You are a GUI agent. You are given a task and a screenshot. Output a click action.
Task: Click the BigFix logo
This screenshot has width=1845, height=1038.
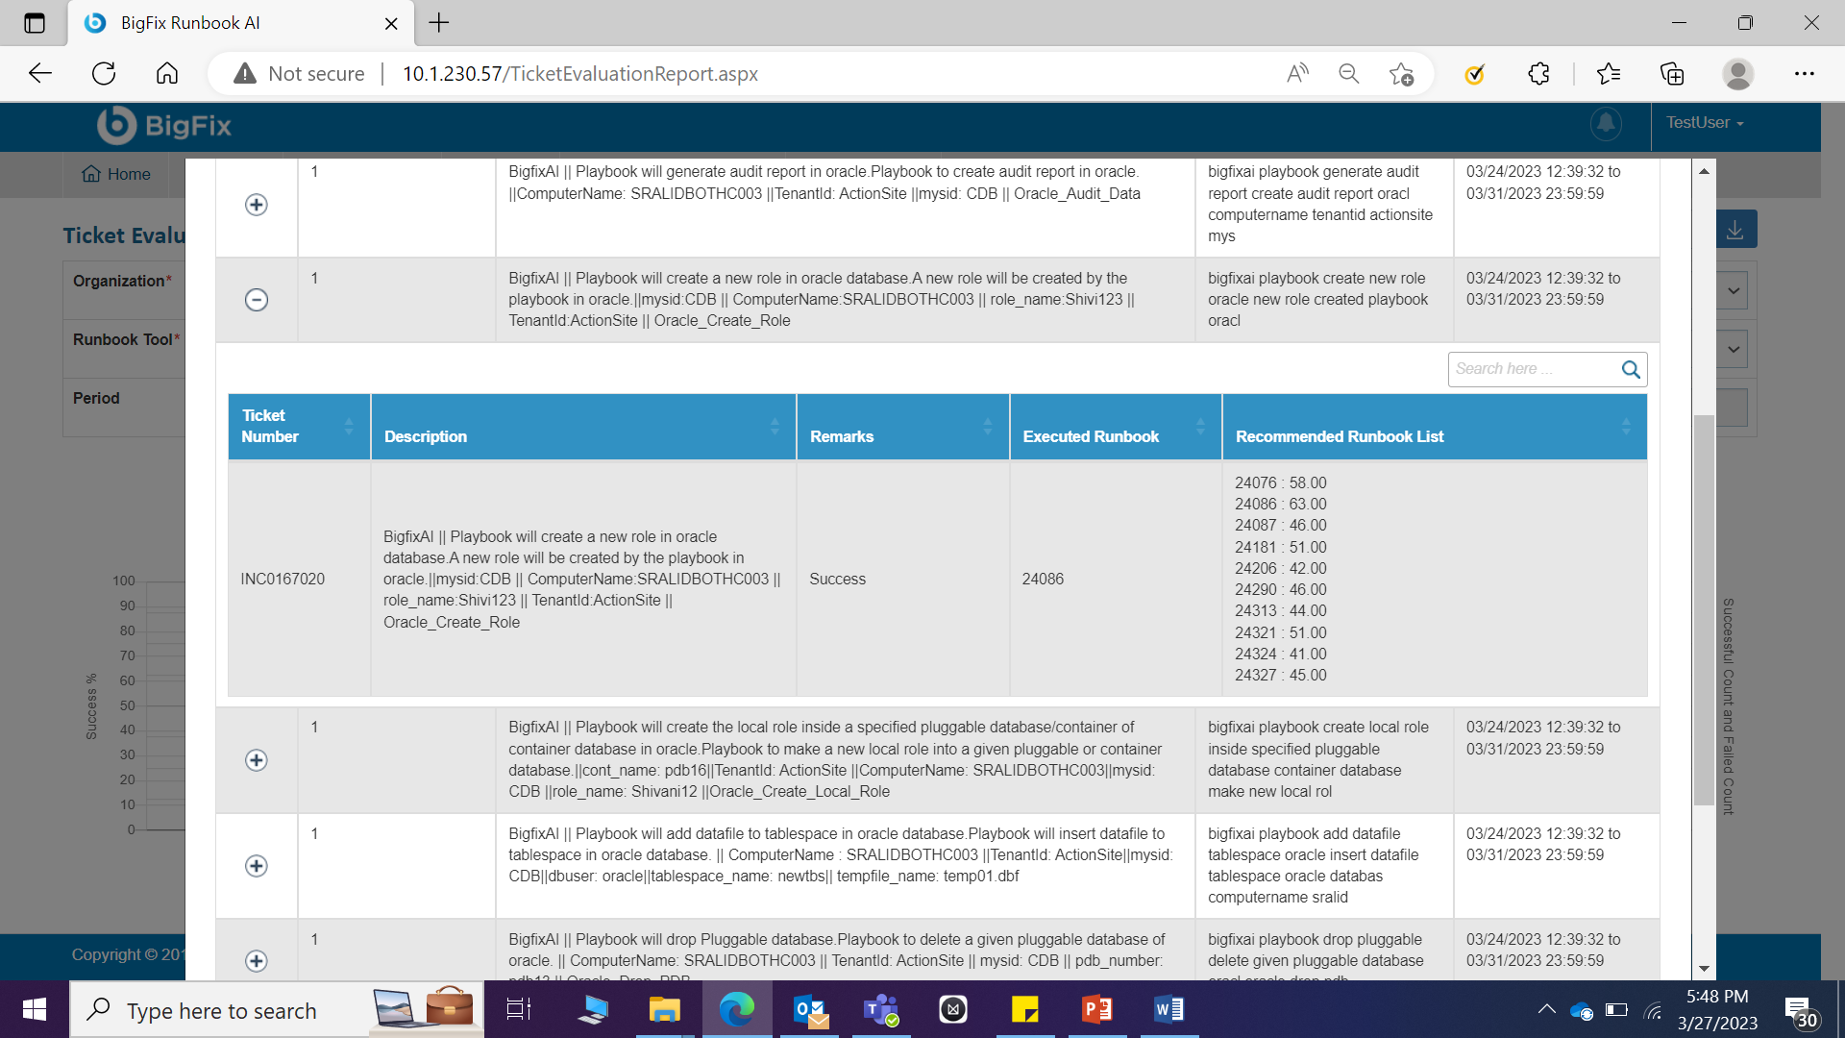[164, 126]
